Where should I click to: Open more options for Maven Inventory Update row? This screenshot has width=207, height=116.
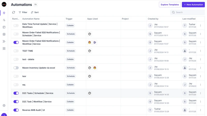[200, 68]
